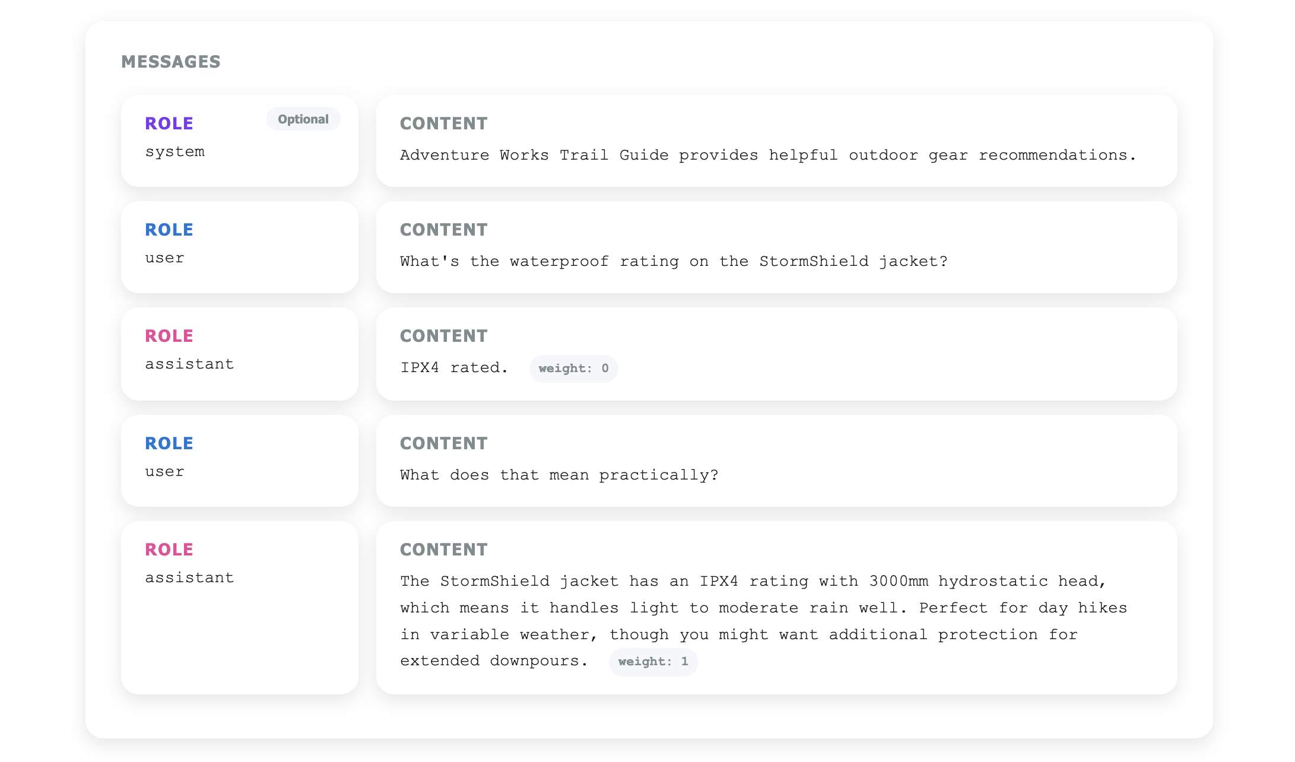Click the CONTENT label above final assistant reply
Screen dimensions: 1295x762
click(443, 550)
